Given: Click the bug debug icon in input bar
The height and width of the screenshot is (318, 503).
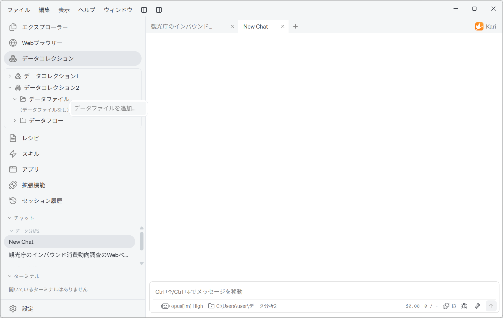Looking at the screenshot, I should tap(464, 306).
